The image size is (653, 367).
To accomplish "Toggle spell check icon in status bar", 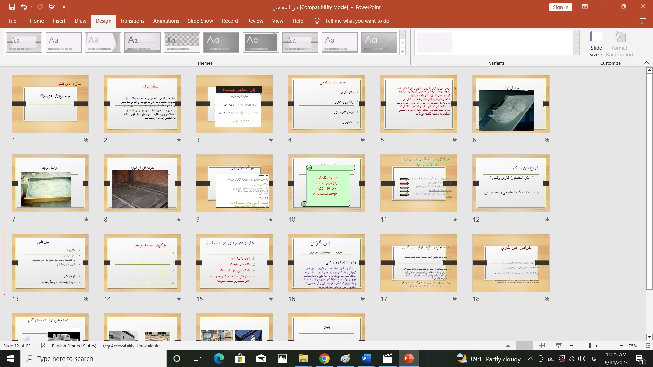I will (42, 346).
